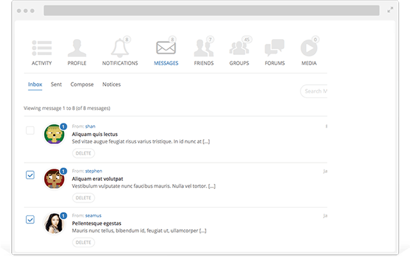The image size is (410, 257).
Task: Check the box for shan's message
Action: tap(30, 130)
